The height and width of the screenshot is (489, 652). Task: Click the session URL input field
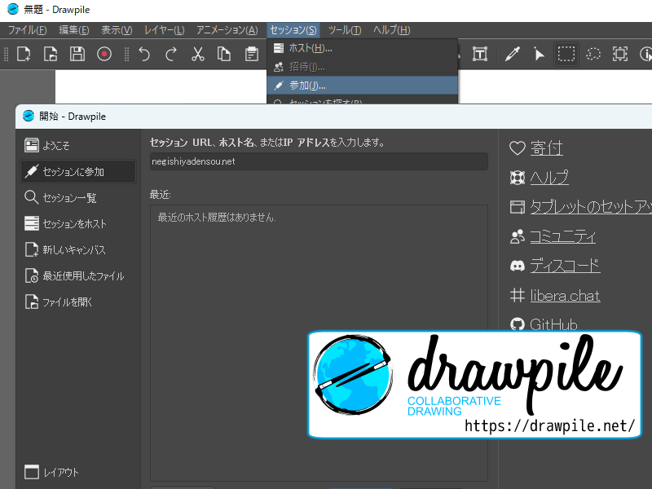coord(319,161)
